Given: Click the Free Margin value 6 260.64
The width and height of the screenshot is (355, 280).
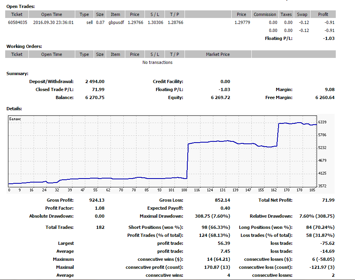Looking at the screenshot, I should pyautogui.click(x=325, y=97).
